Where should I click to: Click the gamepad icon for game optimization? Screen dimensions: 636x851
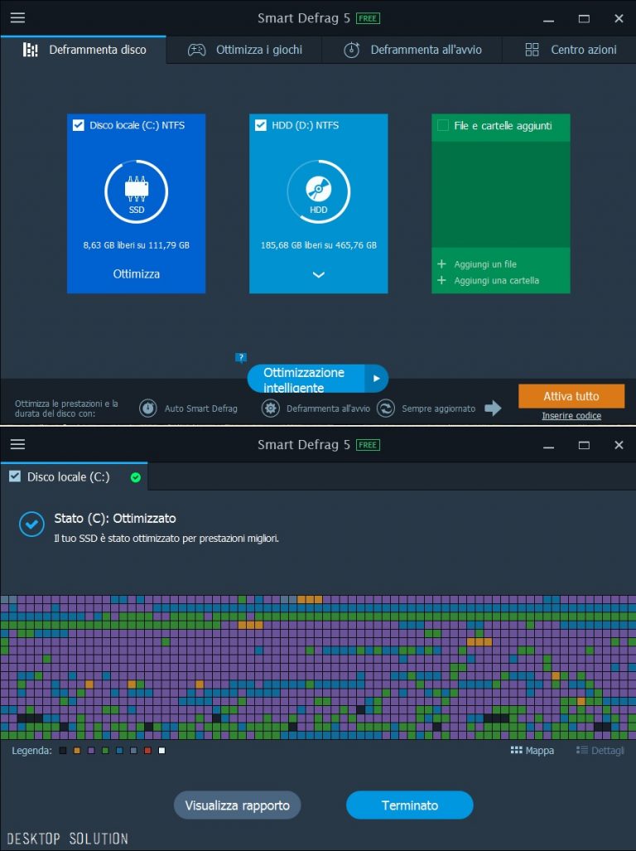(196, 50)
